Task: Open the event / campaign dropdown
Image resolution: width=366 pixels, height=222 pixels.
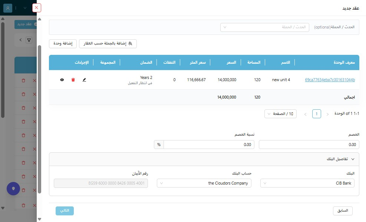Action: pos(265,27)
